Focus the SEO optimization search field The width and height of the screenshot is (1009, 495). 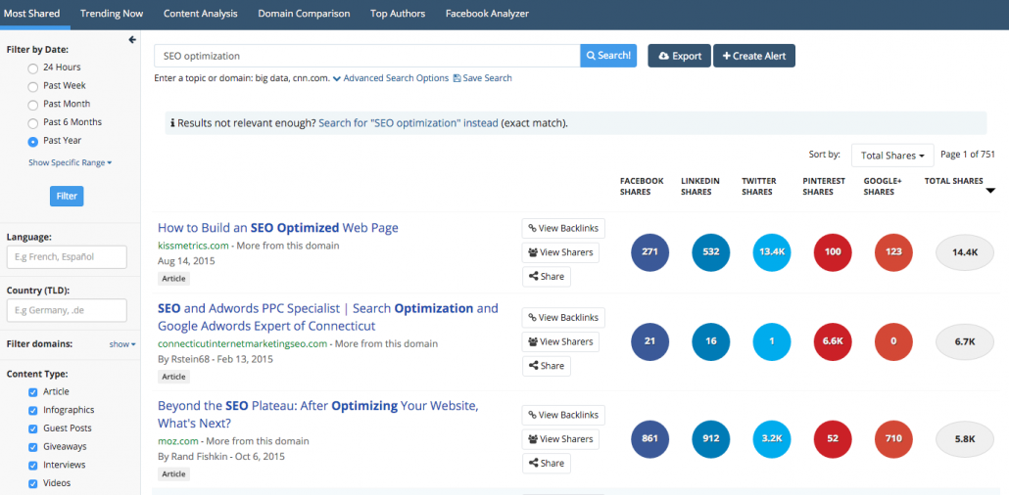coord(366,56)
